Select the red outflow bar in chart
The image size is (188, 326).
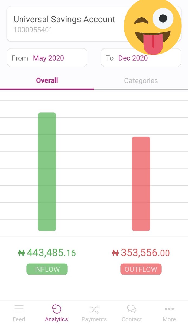(141, 184)
